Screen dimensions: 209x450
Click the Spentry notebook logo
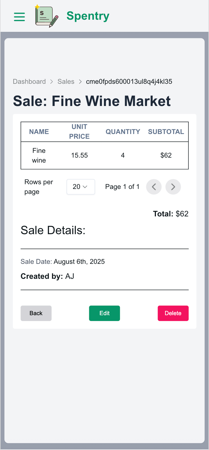click(46, 16)
